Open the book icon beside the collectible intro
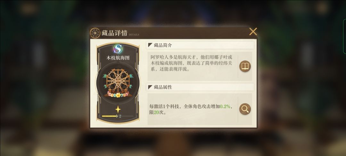The image size is (346, 156). tap(245, 66)
